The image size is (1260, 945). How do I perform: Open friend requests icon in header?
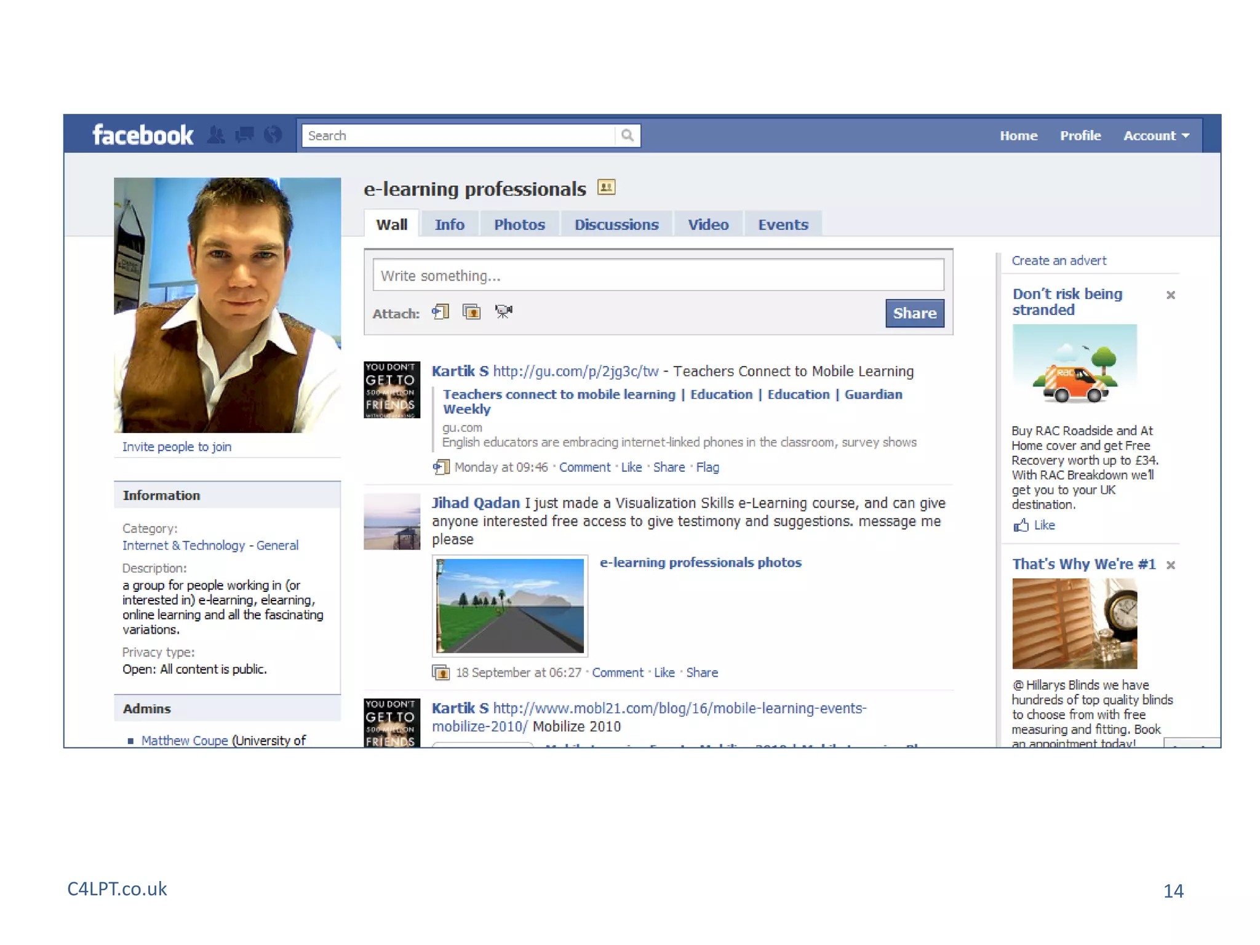point(216,135)
